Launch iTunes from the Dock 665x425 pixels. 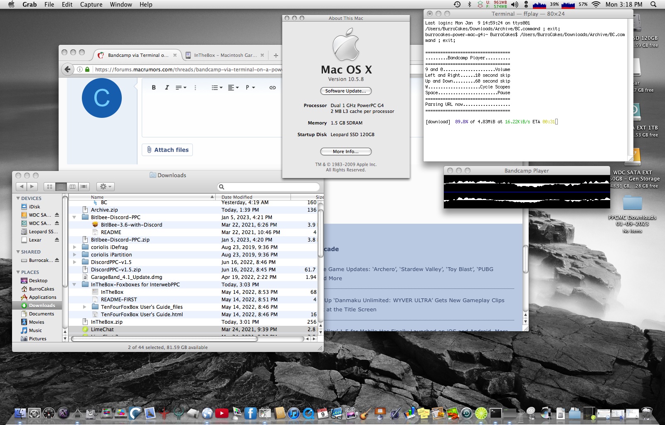[294, 413]
